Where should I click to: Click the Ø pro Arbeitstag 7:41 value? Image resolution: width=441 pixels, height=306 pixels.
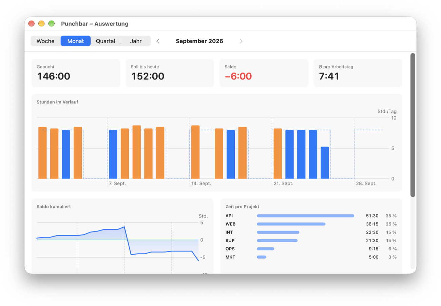click(x=329, y=76)
